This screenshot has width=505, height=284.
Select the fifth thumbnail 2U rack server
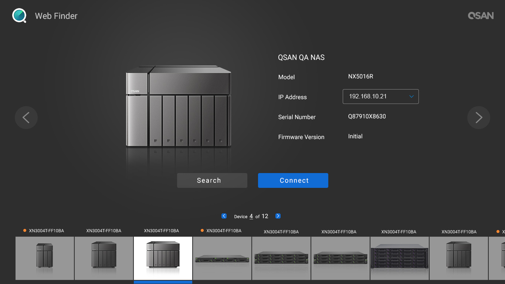[x=281, y=258]
